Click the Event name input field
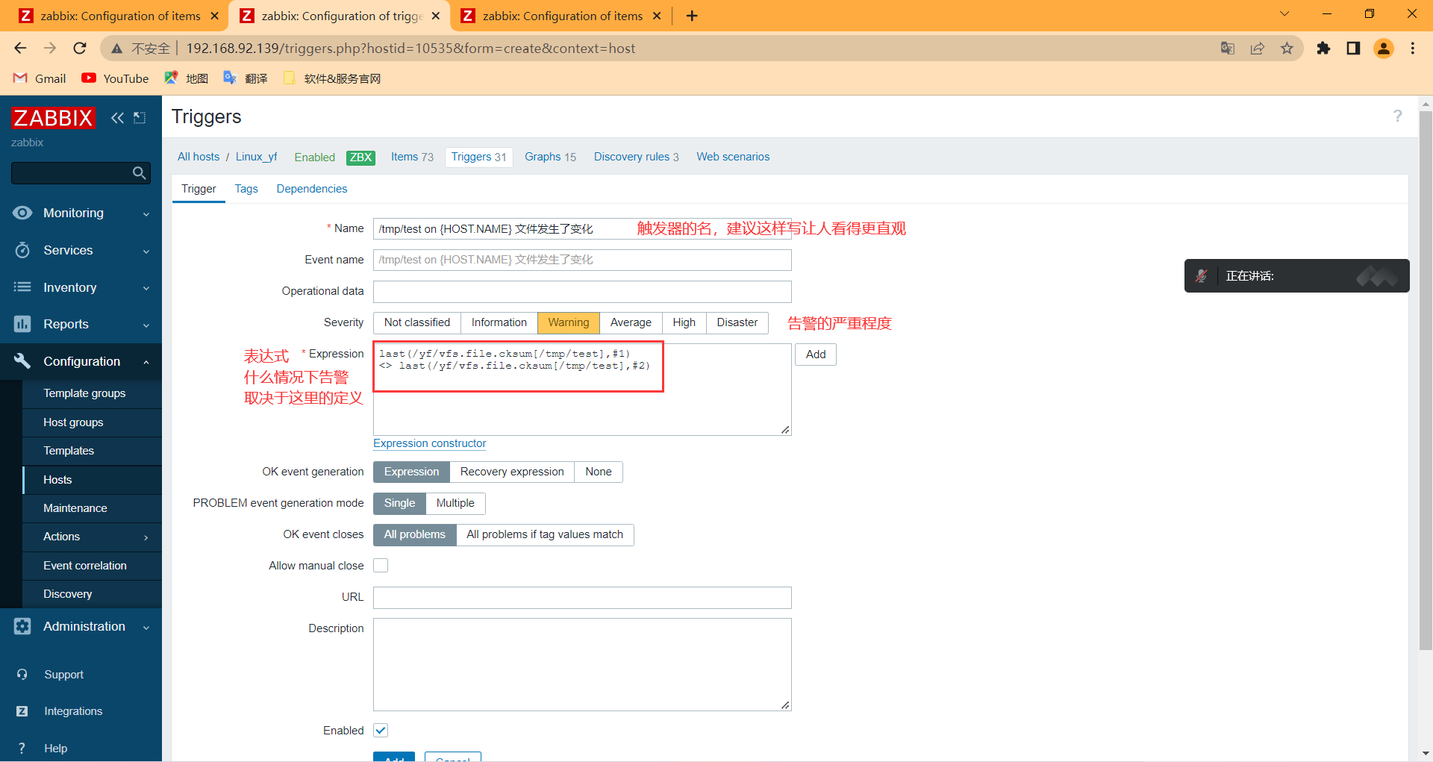Image resolution: width=1433 pixels, height=762 pixels. (582, 260)
